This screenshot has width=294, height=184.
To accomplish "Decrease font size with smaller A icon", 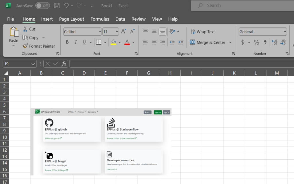I will point(132,32).
